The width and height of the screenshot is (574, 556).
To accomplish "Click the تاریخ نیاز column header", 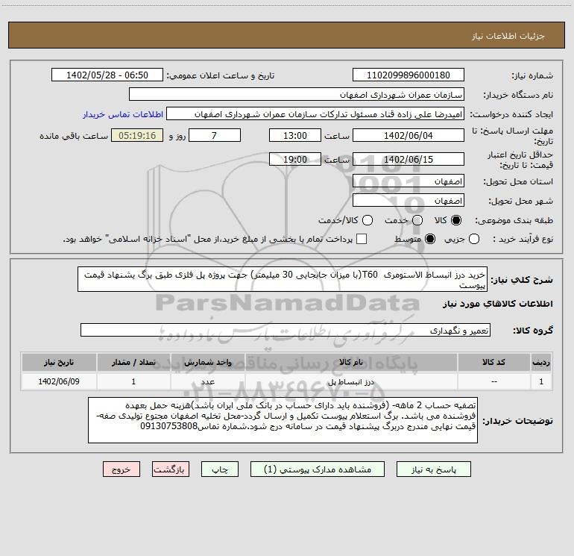I will point(59,363).
